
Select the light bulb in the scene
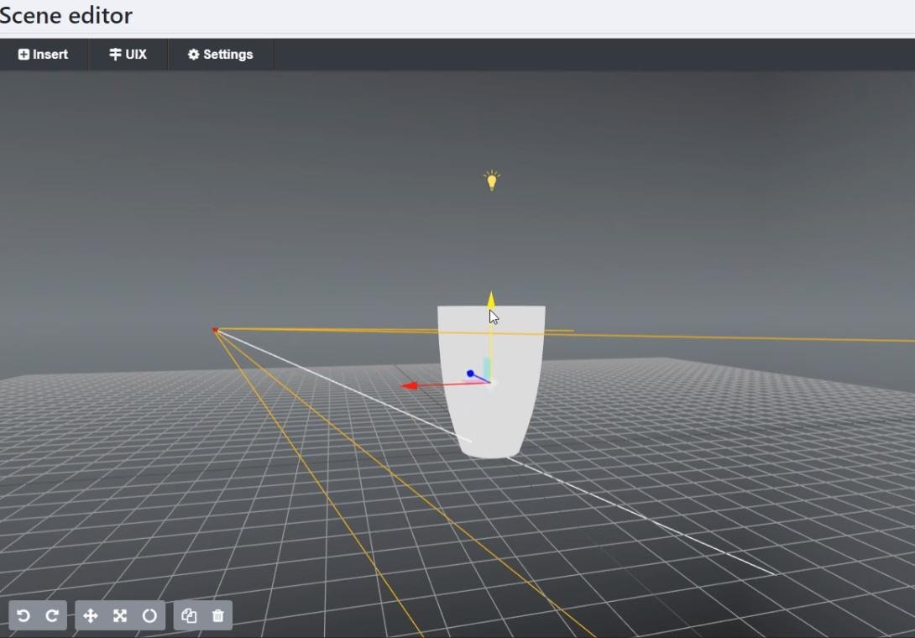pyautogui.click(x=492, y=180)
